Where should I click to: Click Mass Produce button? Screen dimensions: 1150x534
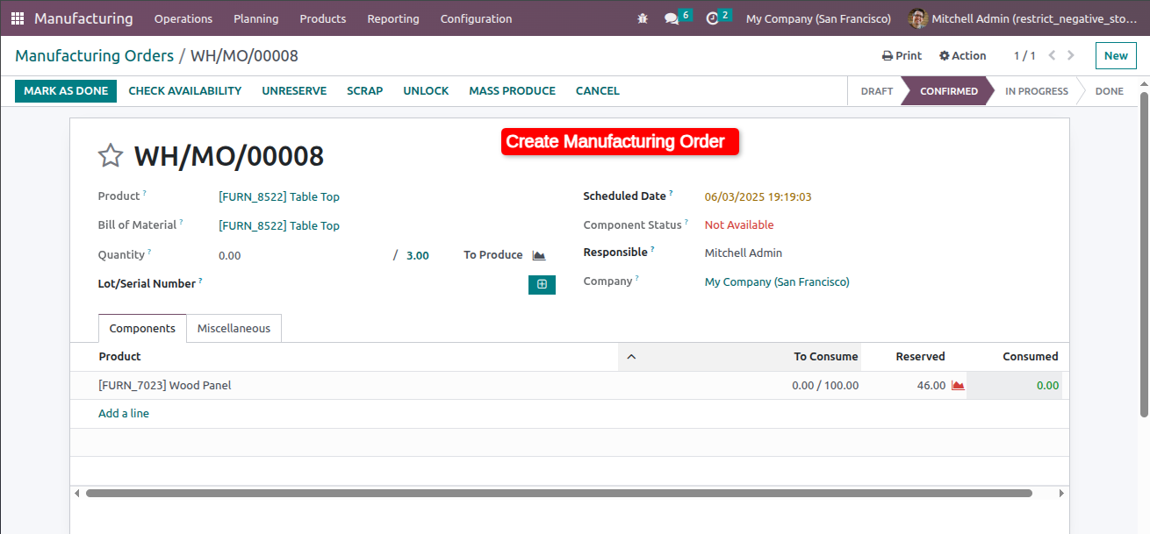pos(512,91)
